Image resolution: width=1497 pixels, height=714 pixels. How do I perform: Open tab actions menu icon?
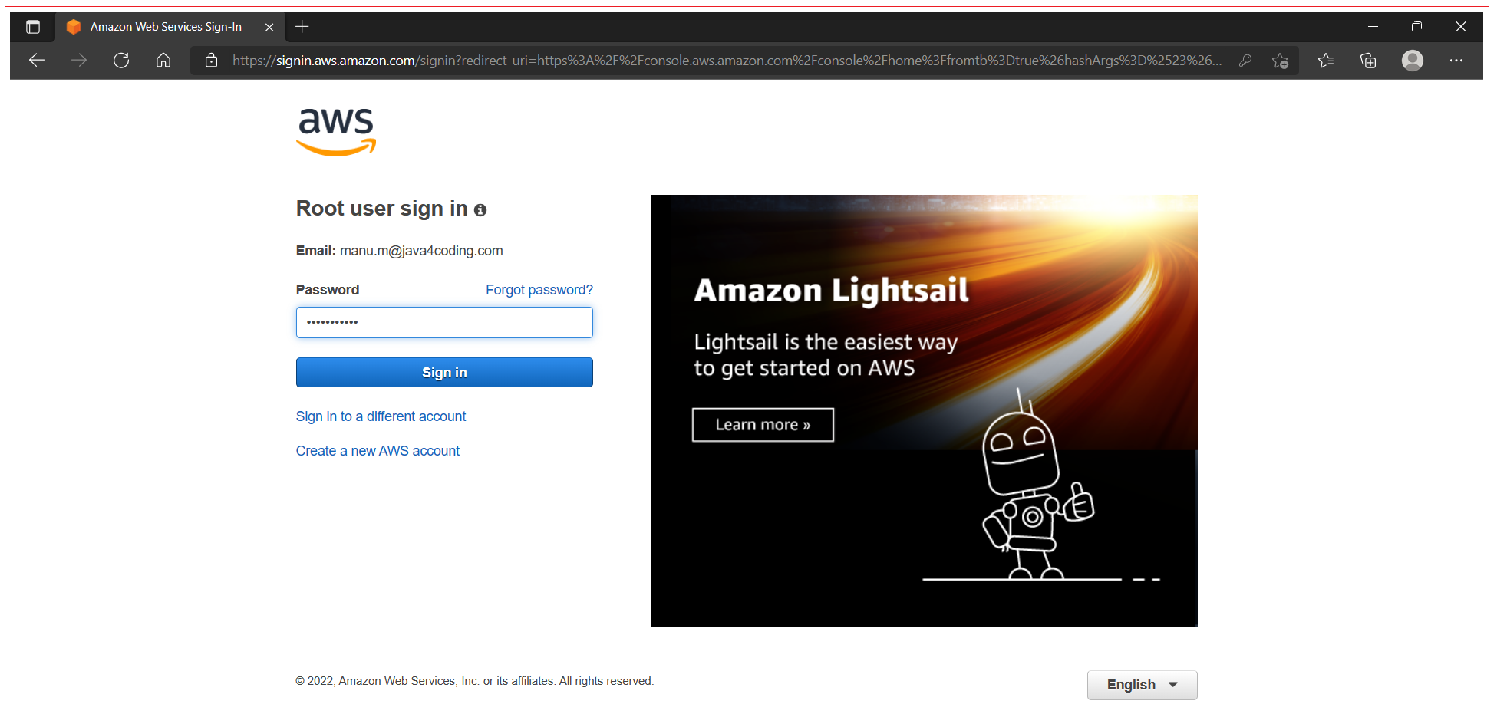point(33,27)
